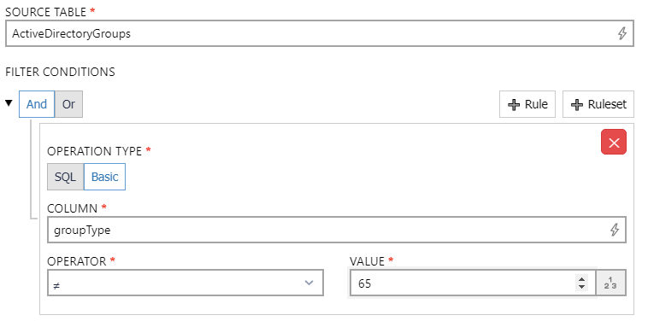Switch the condition group to Or
The image size is (648, 327).
68,104
